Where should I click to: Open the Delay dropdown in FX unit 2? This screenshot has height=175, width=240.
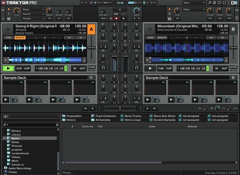click(194, 10)
